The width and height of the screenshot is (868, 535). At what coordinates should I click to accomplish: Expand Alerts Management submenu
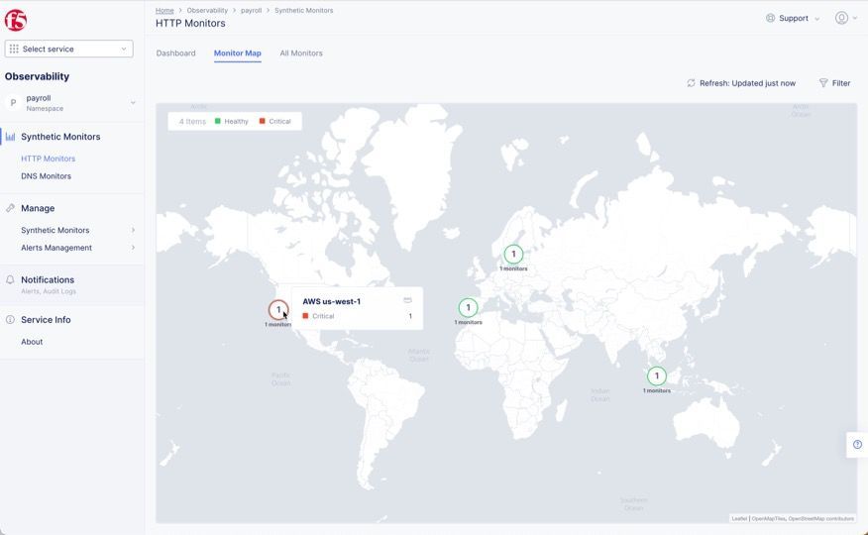pyautogui.click(x=77, y=248)
